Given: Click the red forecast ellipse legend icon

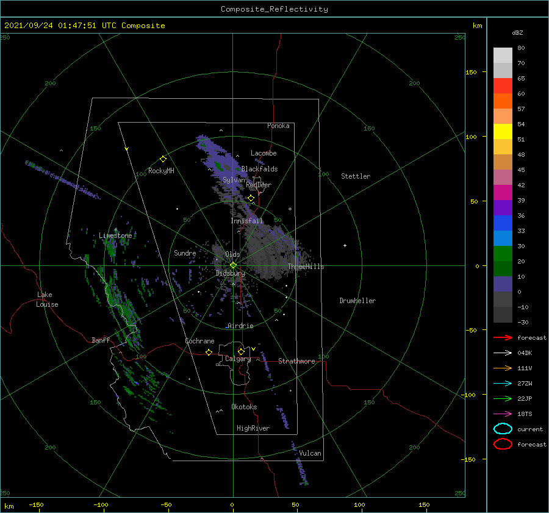Looking at the screenshot, I should point(503,444).
